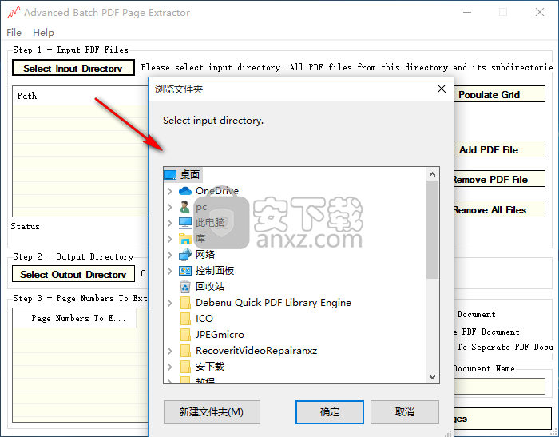Viewport: 559px width, 437px height.
Task: Click the Page Numbers To E... column header
Action: 74,318
